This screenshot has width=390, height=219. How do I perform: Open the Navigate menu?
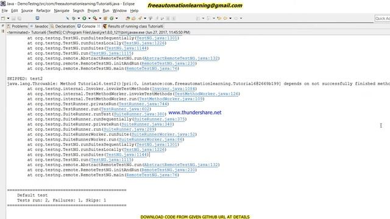coord(62,11)
